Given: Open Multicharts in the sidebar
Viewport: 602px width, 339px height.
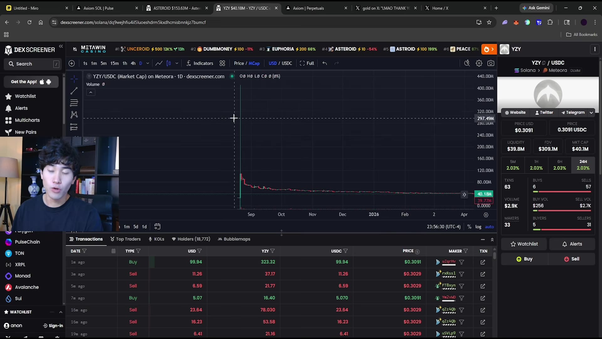Looking at the screenshot, I should [27, 120].
